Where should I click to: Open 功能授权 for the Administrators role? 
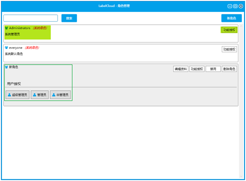(229, 30)
